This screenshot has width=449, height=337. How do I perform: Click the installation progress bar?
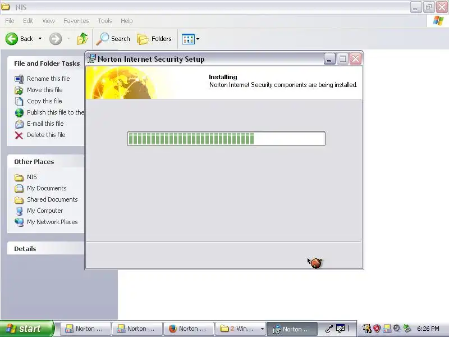(226, 139)
